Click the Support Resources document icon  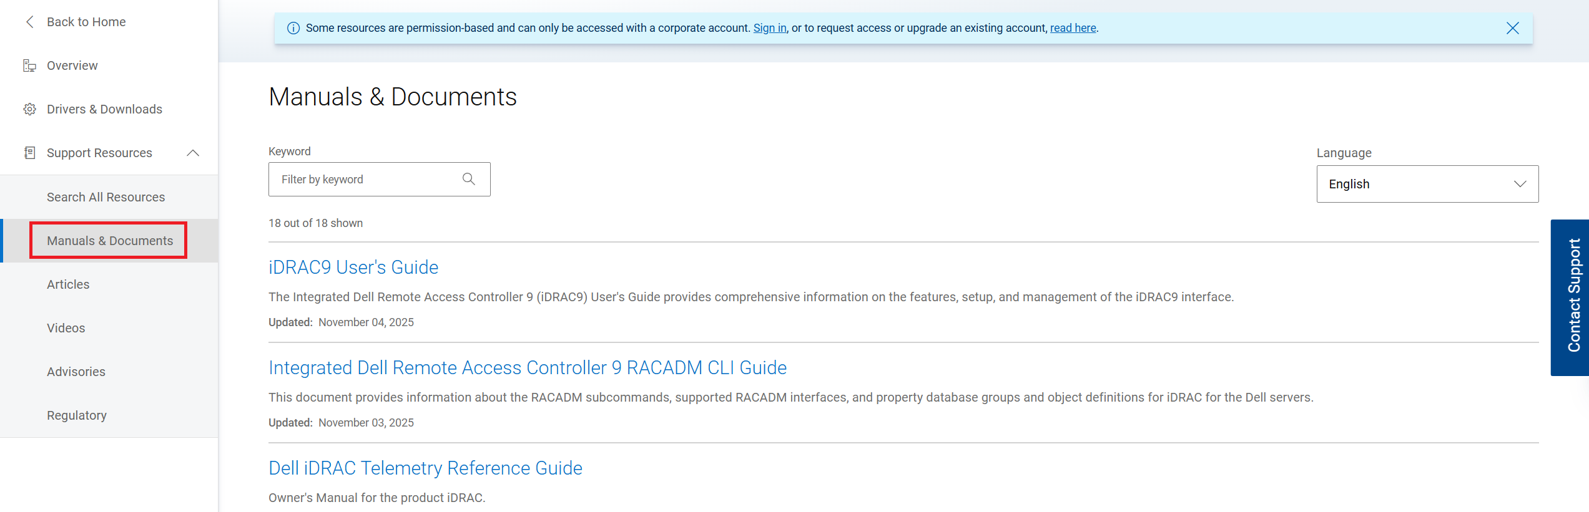pos(29,153)
